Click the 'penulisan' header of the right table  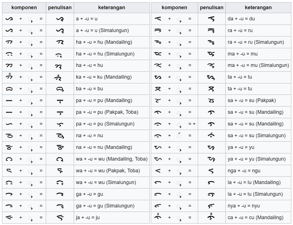pos(212,8)
